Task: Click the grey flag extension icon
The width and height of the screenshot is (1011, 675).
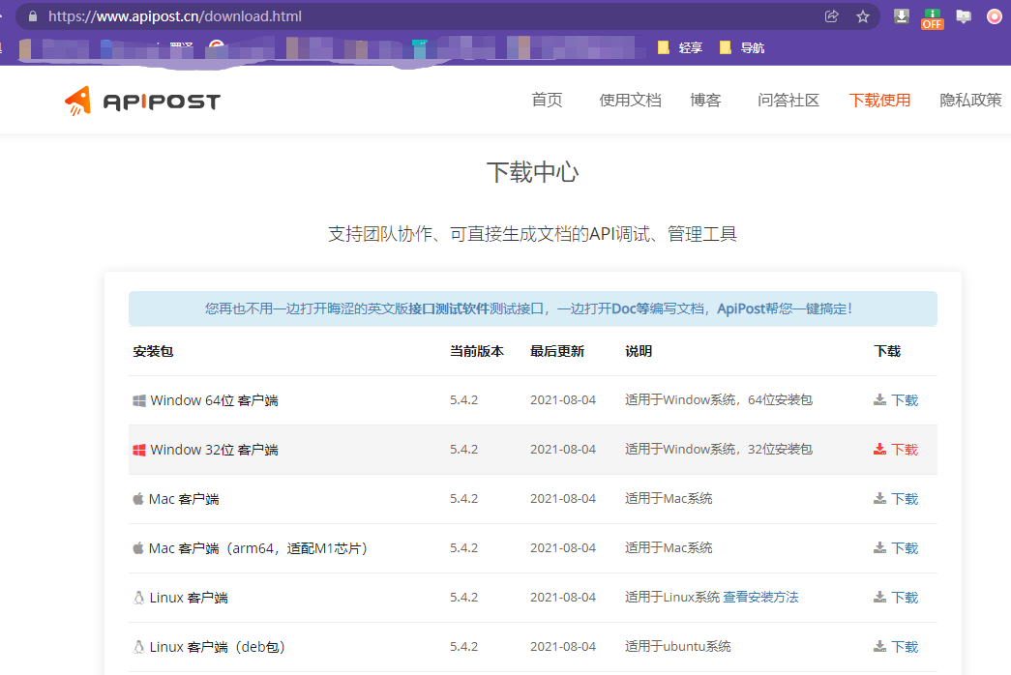Action: (x=964, y=16)
